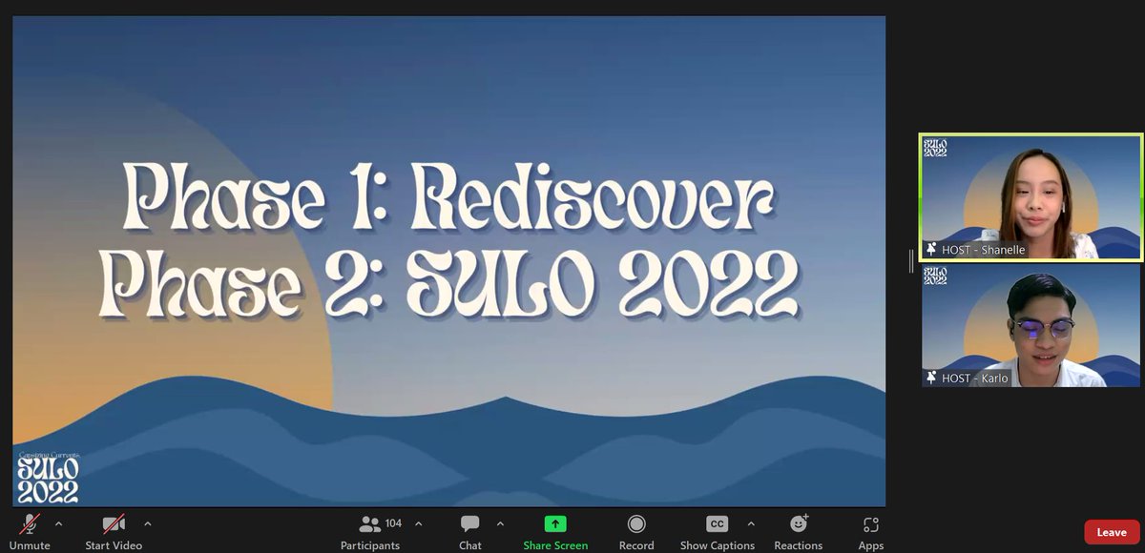Expand audio options caret next to Unmute

[58, 523]
